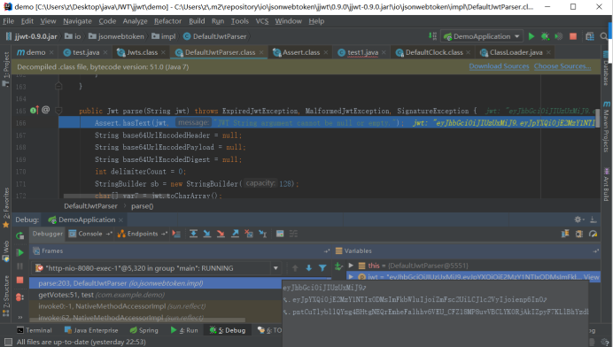Select next frame with blue down arrow
The image size is (613, 347).
point(309,268)
